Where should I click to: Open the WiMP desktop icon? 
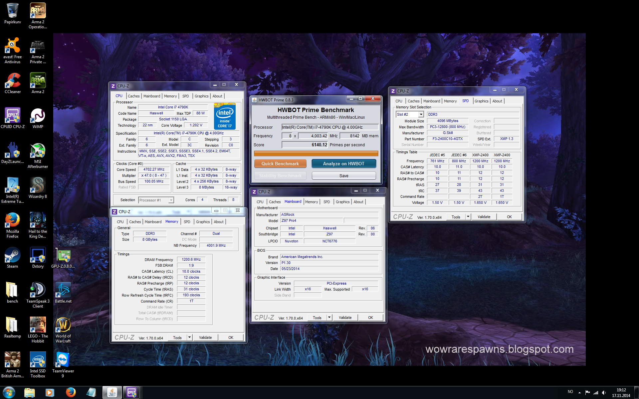(38, 118)
